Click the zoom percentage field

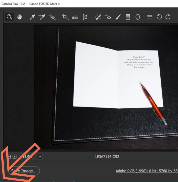click(28, 157)
